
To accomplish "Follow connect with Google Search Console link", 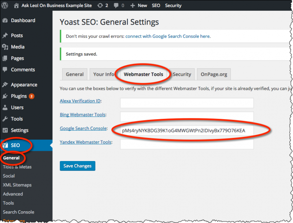I will point(168,36).
